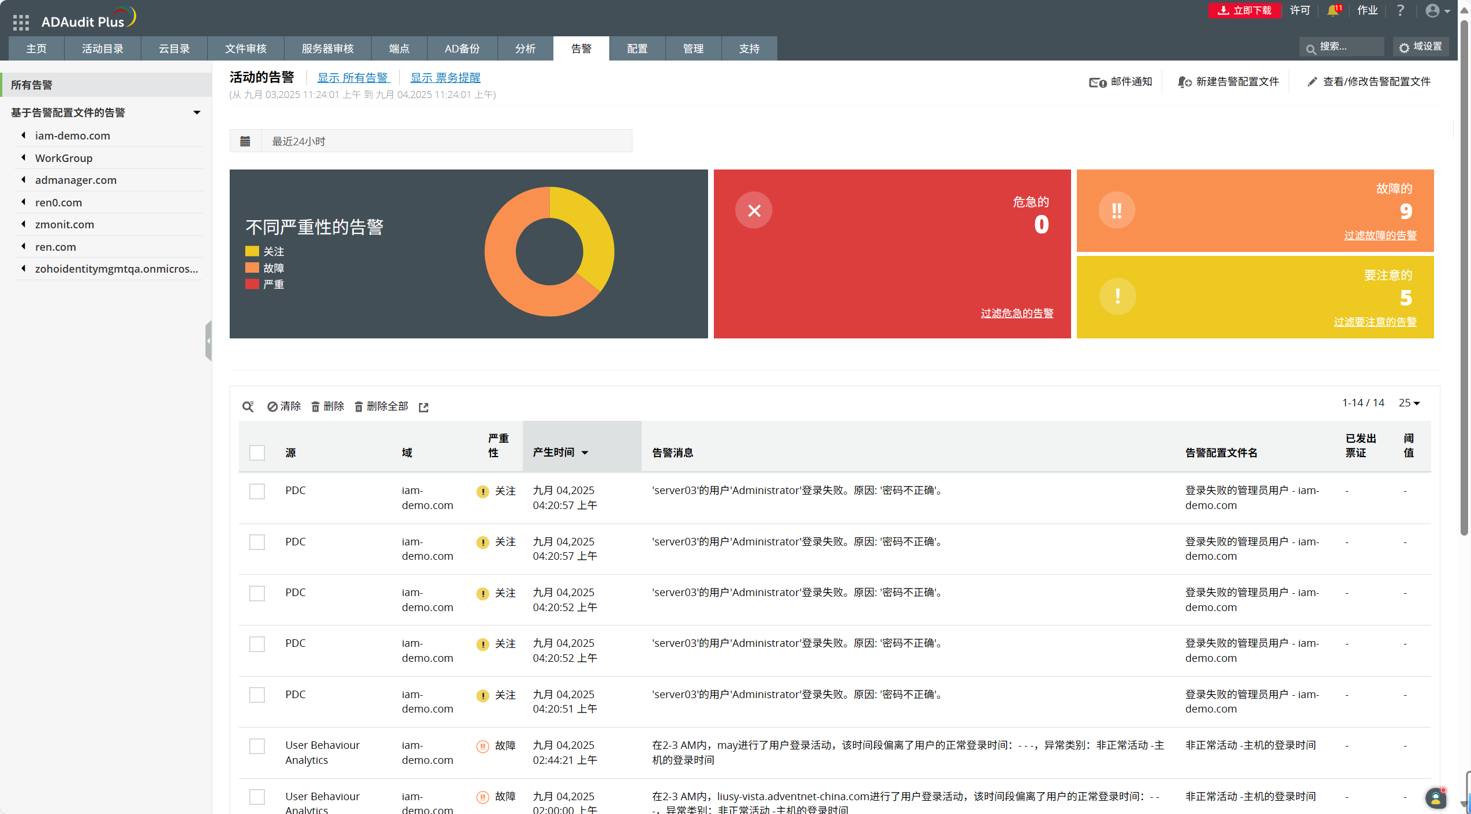Click the 立即下载 download button
The height and width of the screenshot is (814, 1471).
coord(1244,10)
